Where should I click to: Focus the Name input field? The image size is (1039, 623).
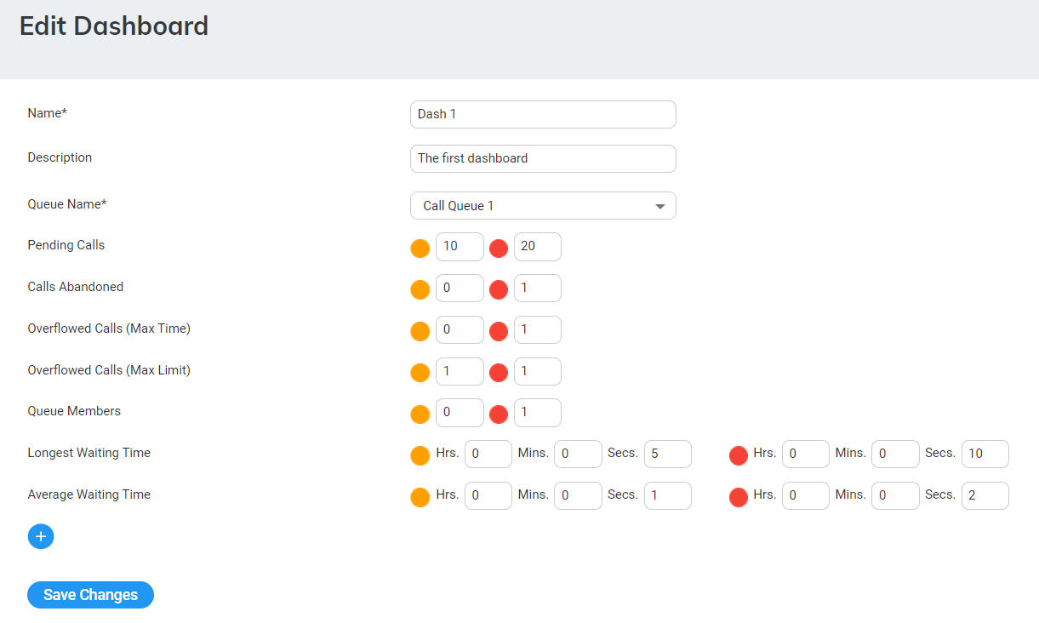click(543, 114)
